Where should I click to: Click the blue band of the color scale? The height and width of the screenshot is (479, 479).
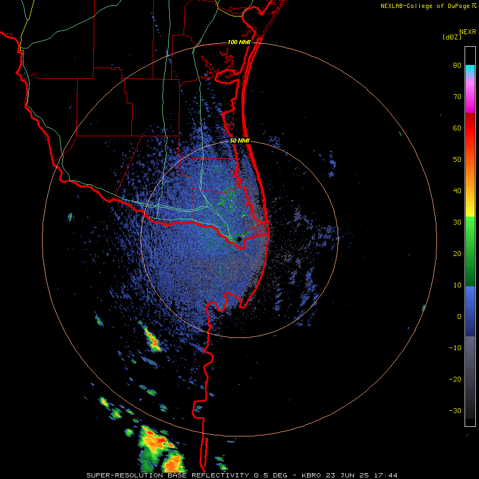(470, 311)
